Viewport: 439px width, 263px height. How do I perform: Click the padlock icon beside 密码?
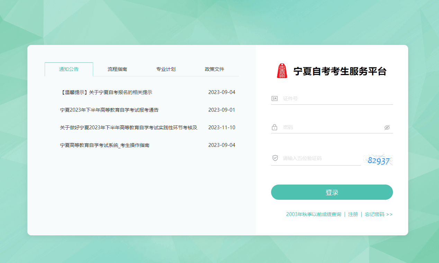275,127
